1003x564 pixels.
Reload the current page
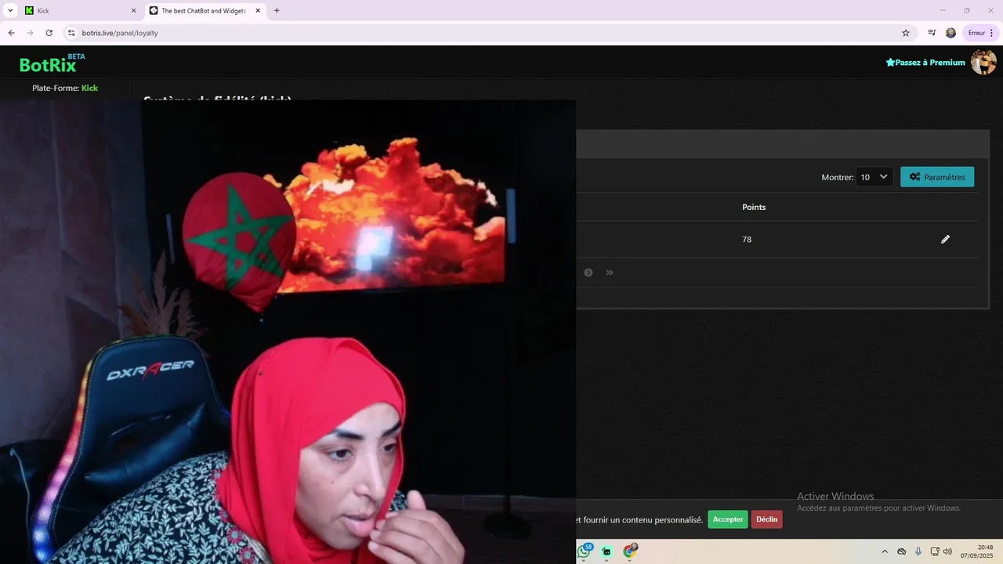[x=49, y=33]
